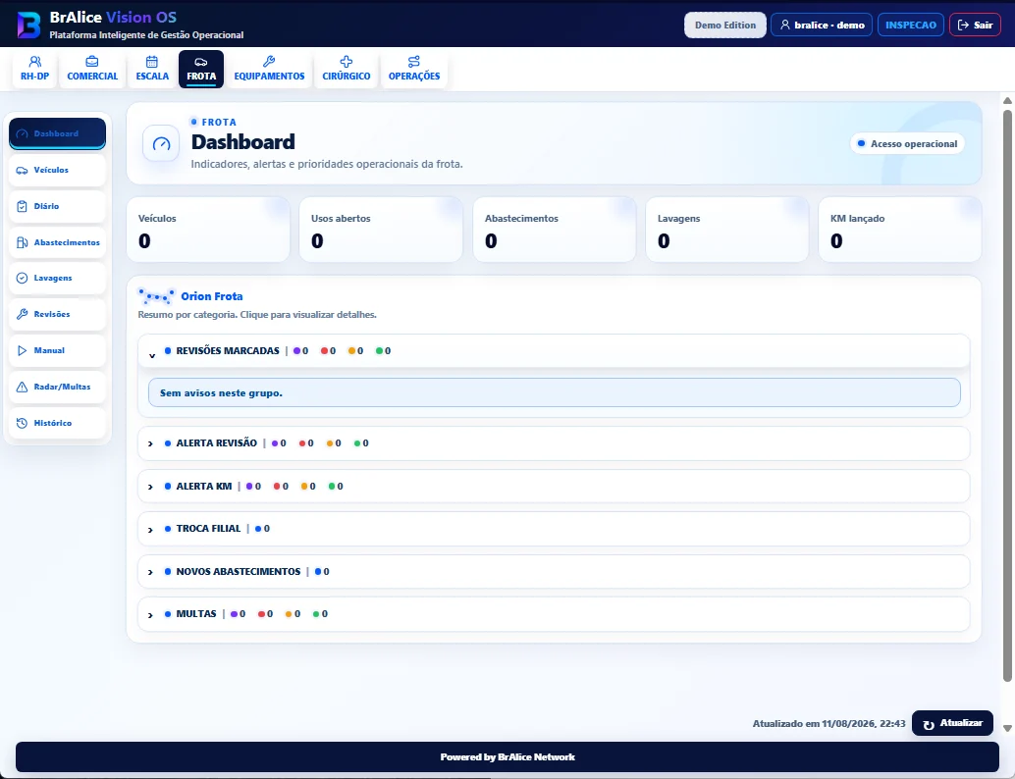Screen dimensions: 1015x779
Task: Click the sidebar Dashboard gauge icon
Action: click(x=22, y=134)
